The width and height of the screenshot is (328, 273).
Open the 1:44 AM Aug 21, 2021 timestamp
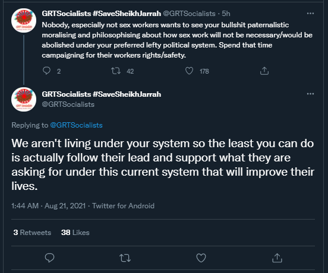(49, 206)
